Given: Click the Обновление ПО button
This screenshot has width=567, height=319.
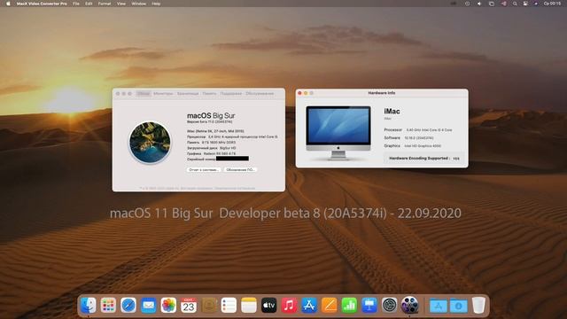Looking at the screenshot, I should coord(240,169).
